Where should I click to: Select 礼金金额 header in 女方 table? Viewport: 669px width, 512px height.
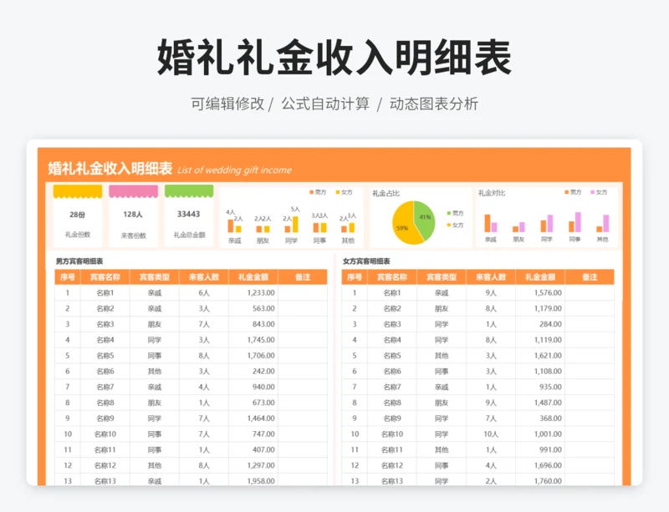[x=540, y=277]
